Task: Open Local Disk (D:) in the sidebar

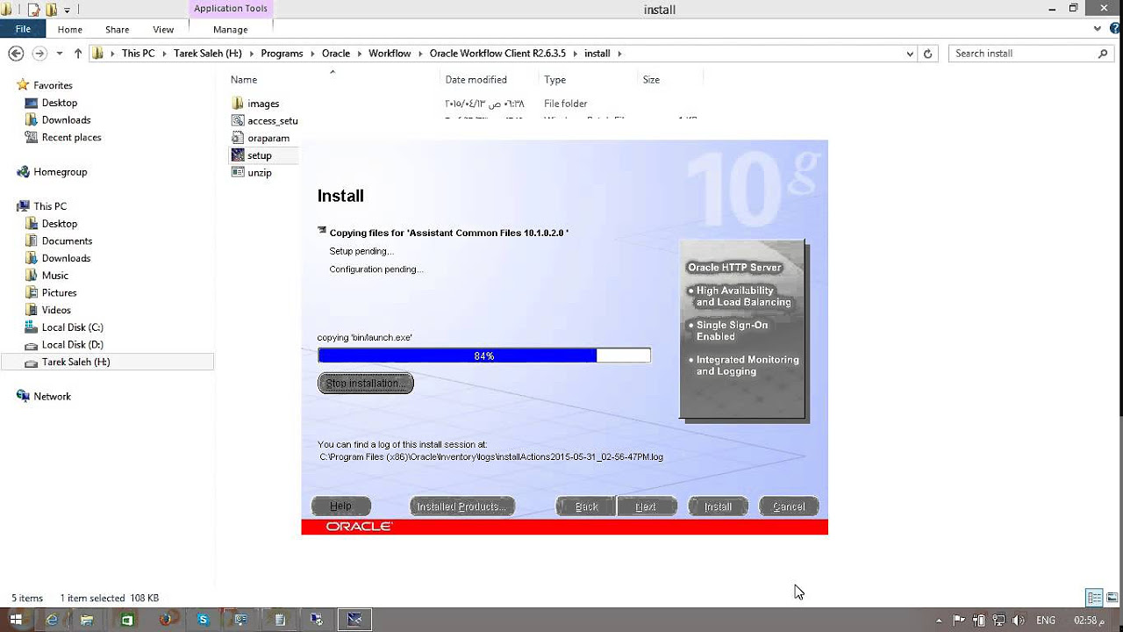Action: click(72, 345)
